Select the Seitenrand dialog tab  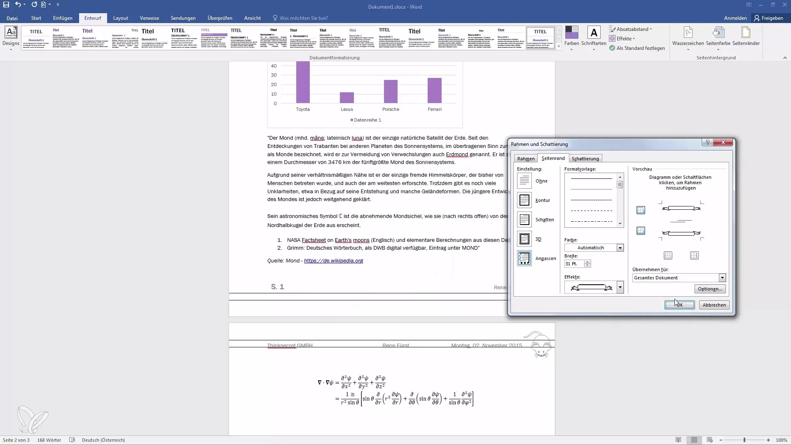(553, 158)
